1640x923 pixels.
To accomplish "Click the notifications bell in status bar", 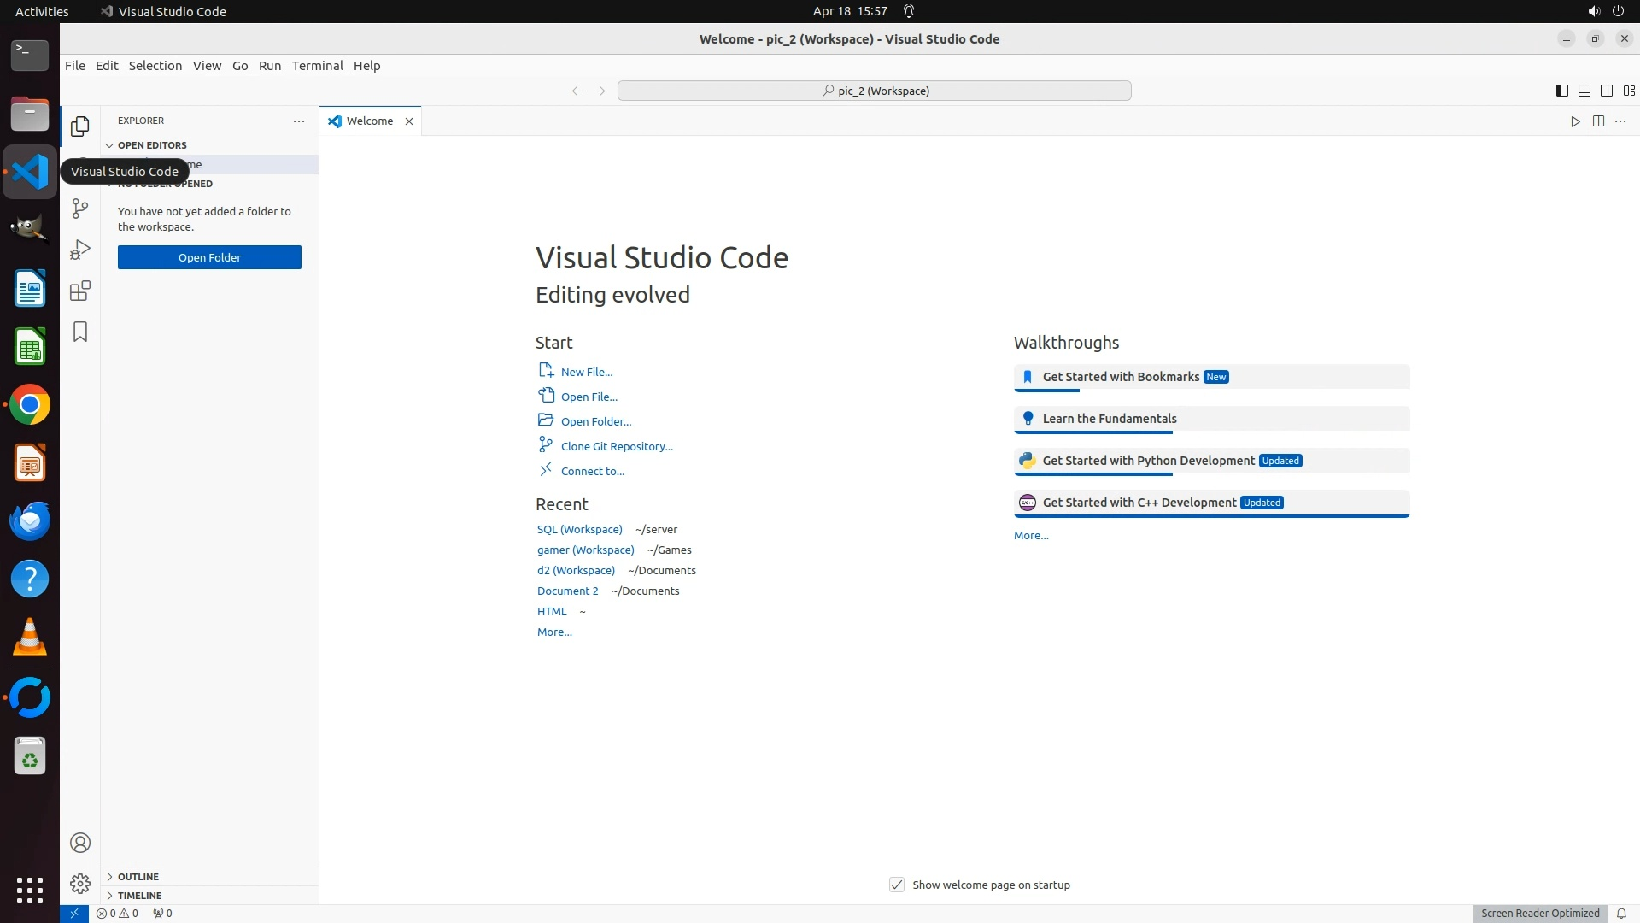I will click(1621, 913).
